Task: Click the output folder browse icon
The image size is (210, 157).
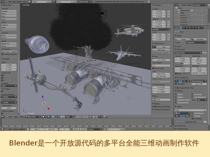Action: click(x=206, y=110)
